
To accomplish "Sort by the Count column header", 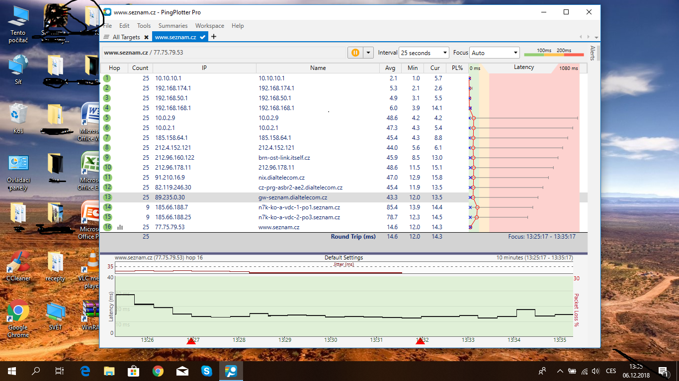I will tap(140, 68).
